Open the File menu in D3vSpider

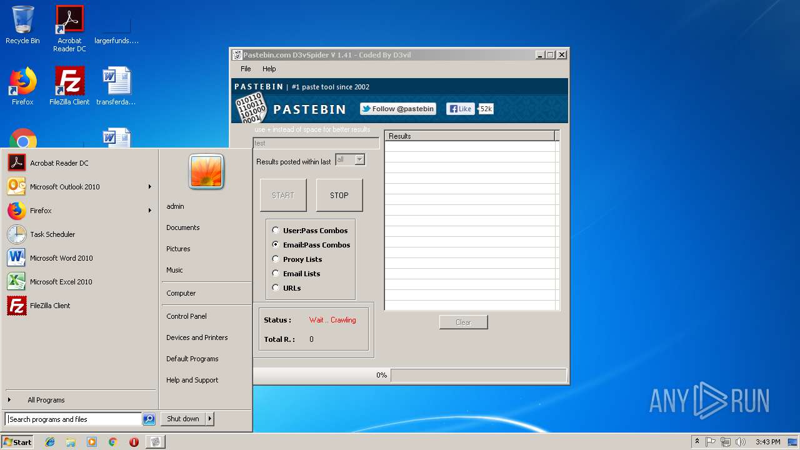click(246, 69)
